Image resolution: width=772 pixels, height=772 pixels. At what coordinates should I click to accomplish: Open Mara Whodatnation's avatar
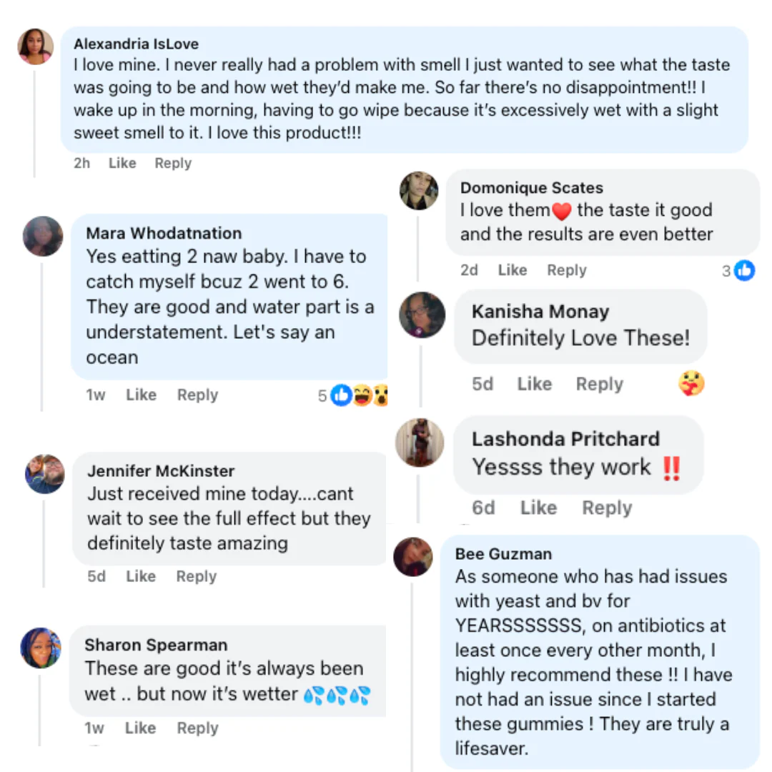pyautogui.click(x=43, y=237)
